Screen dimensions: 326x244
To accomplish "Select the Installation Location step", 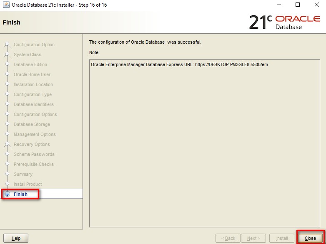I will [33, 84].
